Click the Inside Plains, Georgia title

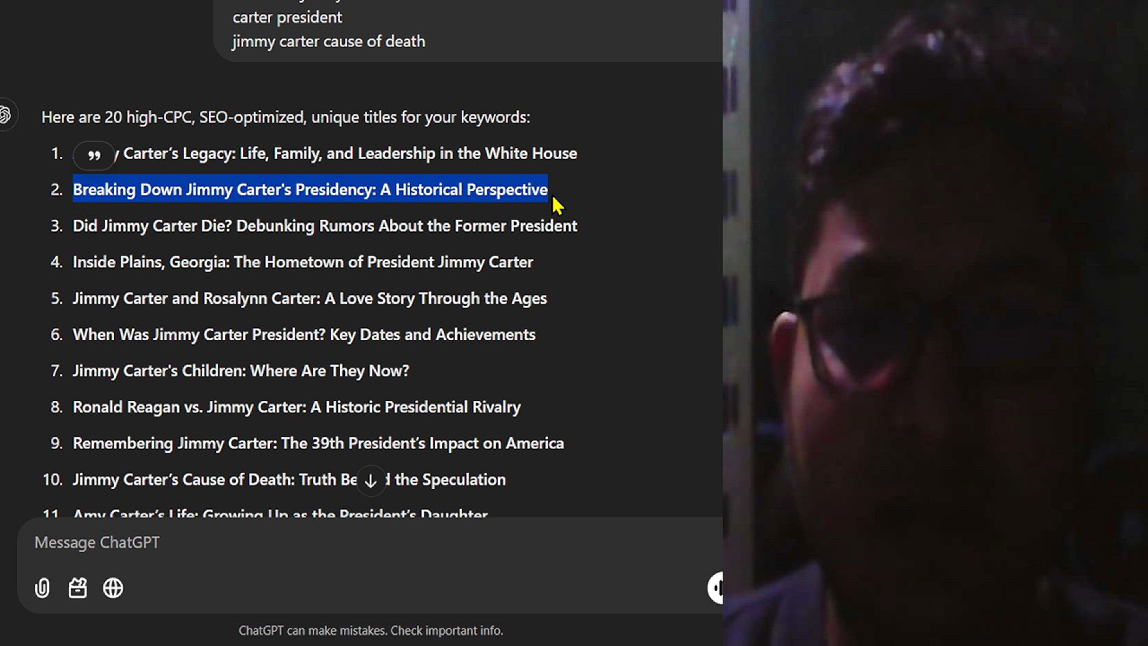coord(303,262)
